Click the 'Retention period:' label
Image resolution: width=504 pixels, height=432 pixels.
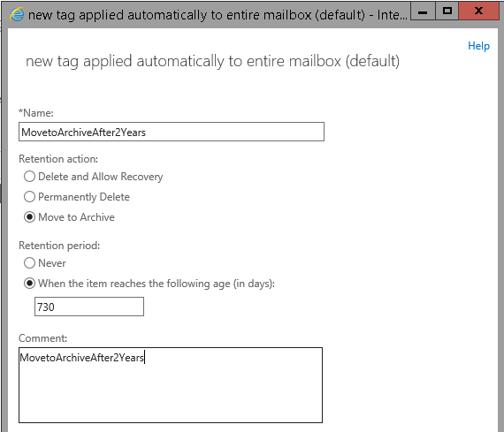pyautogui.click(x=59, y=246)
